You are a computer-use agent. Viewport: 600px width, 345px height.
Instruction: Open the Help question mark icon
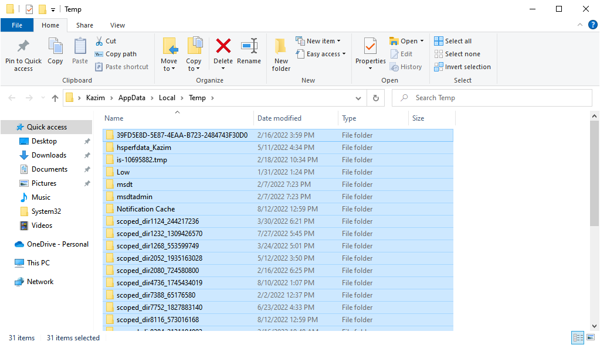click(593, 25)
